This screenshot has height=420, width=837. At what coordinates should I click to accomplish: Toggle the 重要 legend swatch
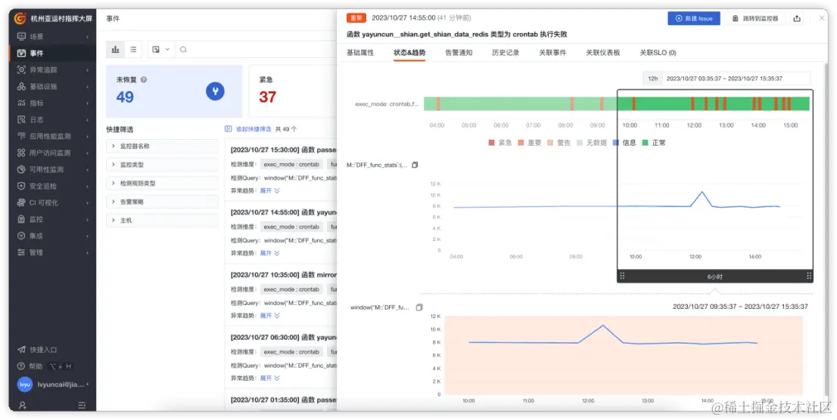click(521, 143)
